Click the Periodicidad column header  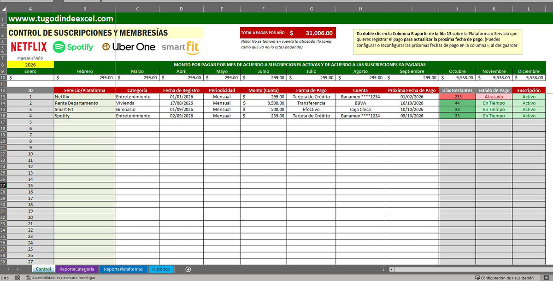point(222,90)
